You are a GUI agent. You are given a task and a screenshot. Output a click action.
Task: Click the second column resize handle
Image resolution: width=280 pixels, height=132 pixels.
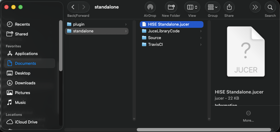[209, 119]
